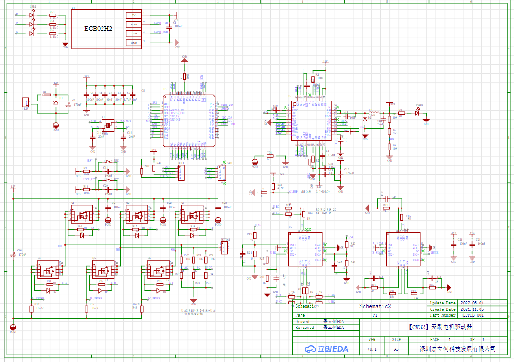
Task: Select the ECB02H2 module symbol
Action: tap(98, 29)
